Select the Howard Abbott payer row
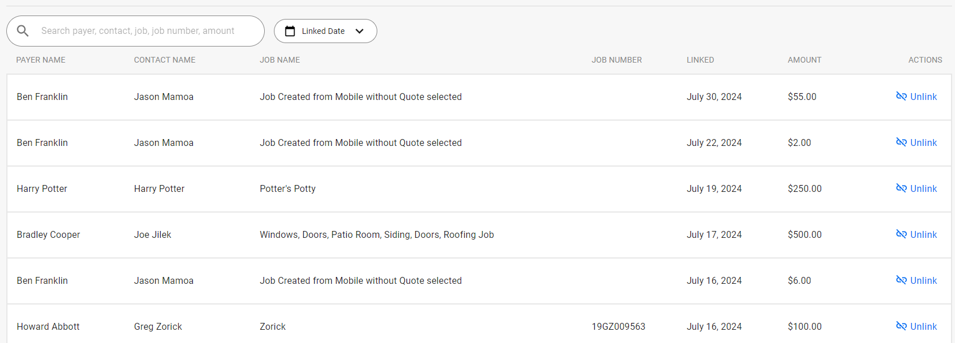The height and width of the screenshot is (343, 955). pos(479,324)
